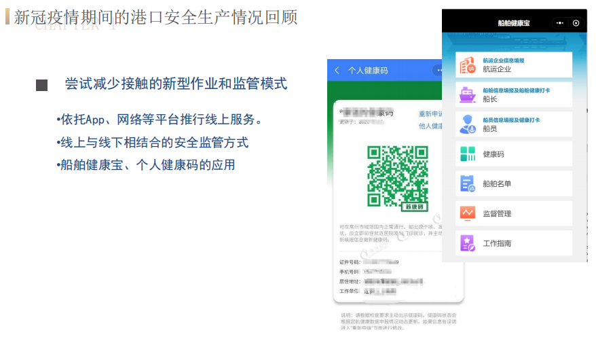596x337 pixels.
Task: Click the 船员信息填报及健康打卡 link text
Action: click(x=511, y=120)
